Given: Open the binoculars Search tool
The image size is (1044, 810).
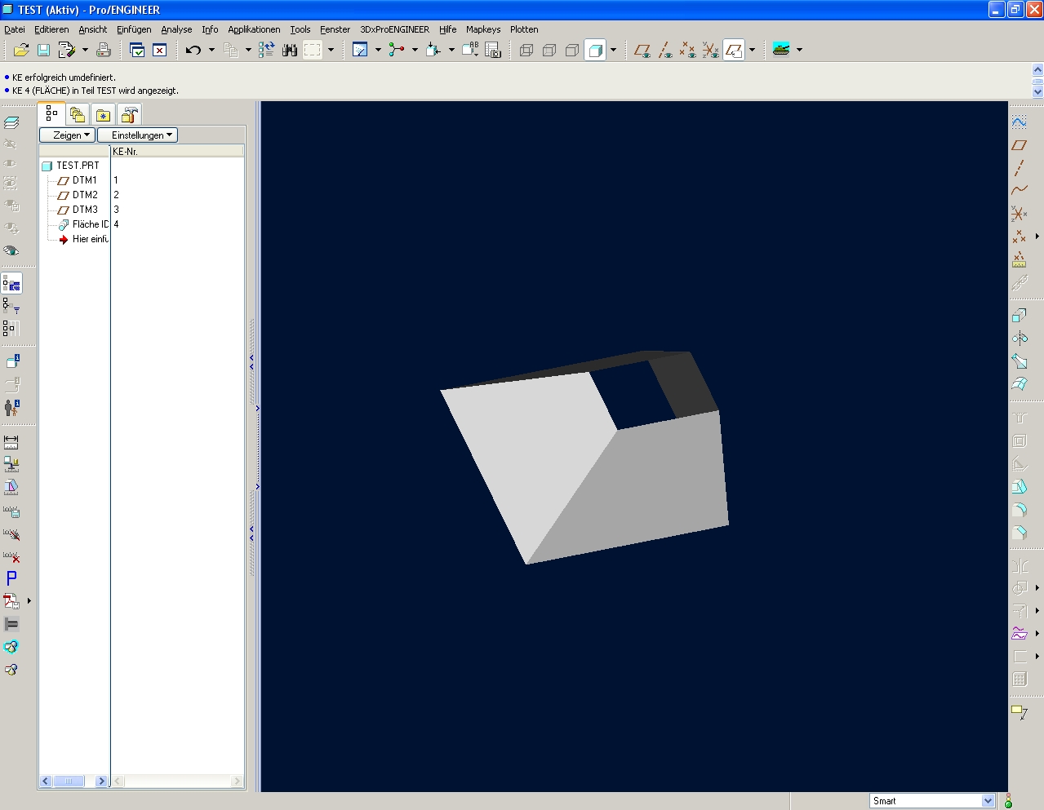Looking at the screenshot, I should (x=290, y=50).
